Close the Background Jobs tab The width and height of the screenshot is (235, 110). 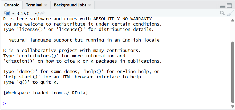coord(90,5)
